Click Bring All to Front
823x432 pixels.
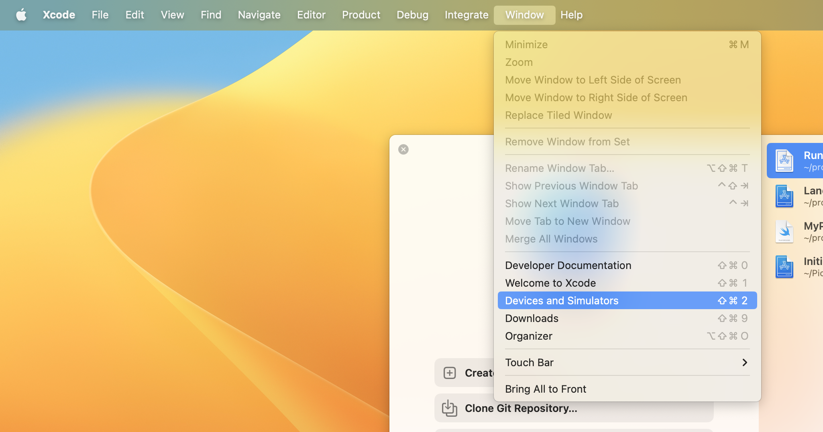[x=545, y=389]
